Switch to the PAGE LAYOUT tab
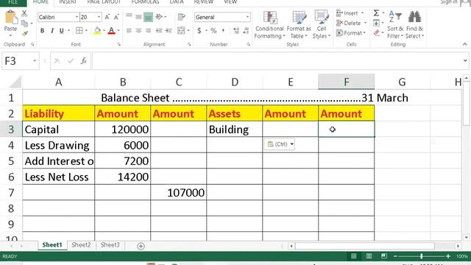 point(104,2)
